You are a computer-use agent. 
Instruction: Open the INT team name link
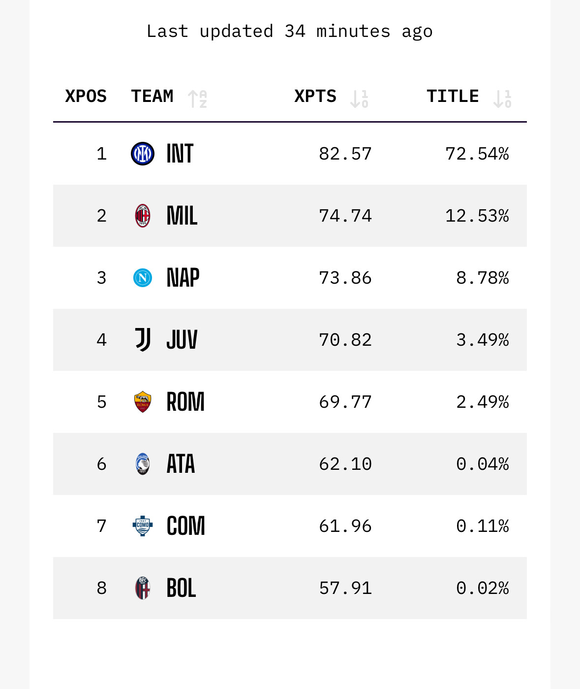coord(180,154)
